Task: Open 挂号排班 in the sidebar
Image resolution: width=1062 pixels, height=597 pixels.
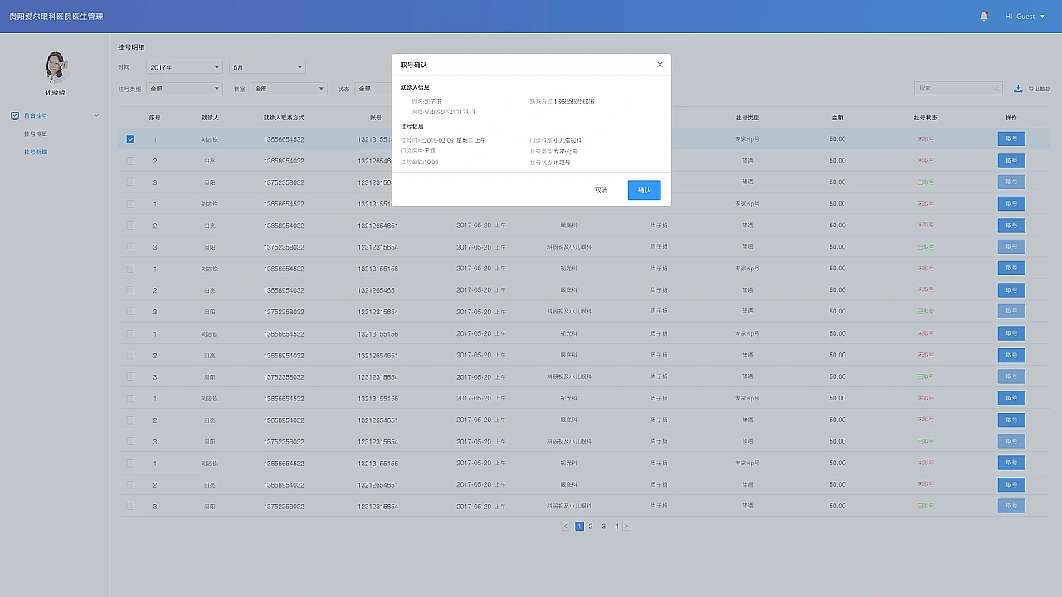Action: coord(36,133)
